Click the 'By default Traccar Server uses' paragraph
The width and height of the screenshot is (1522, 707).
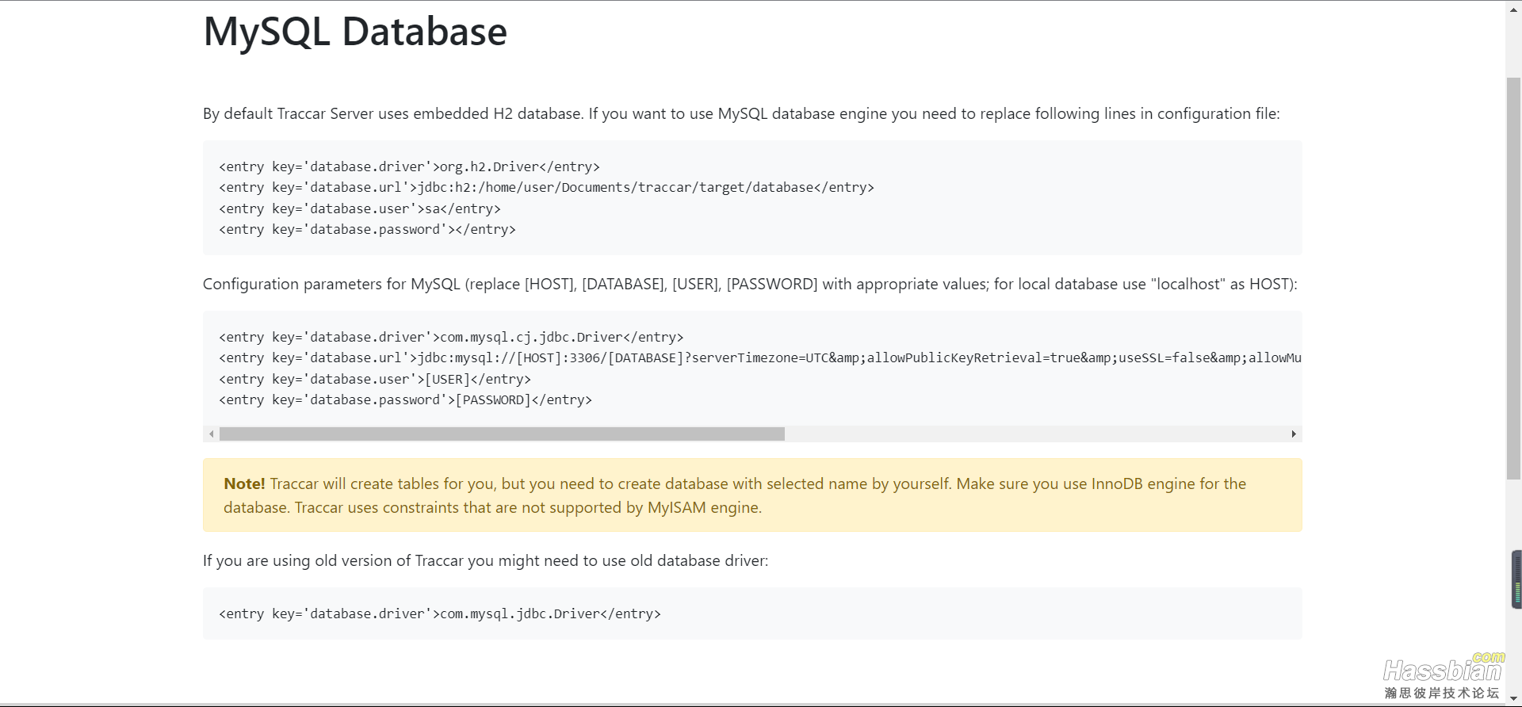pos(741,113)
